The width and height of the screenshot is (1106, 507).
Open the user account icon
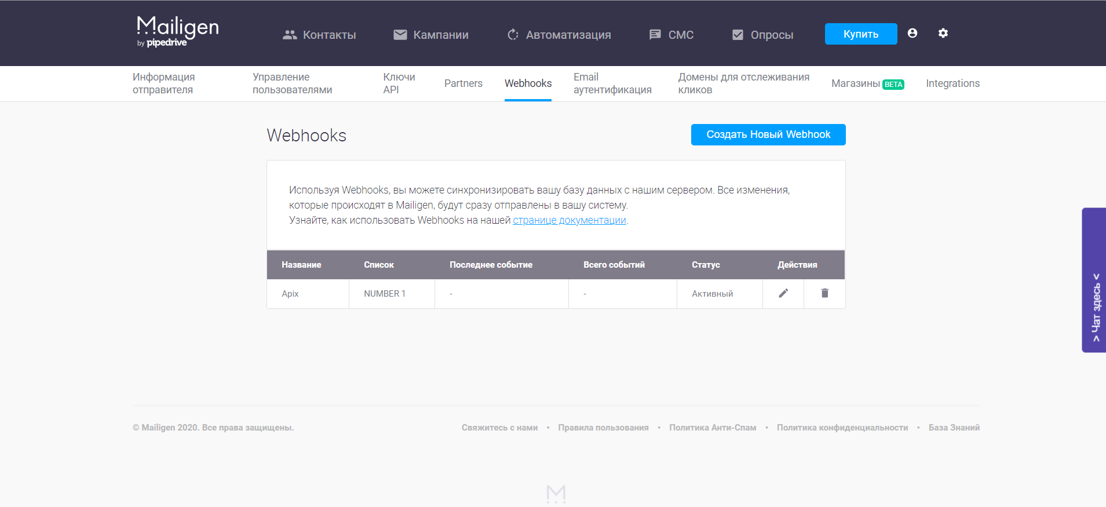coord(912,33)
